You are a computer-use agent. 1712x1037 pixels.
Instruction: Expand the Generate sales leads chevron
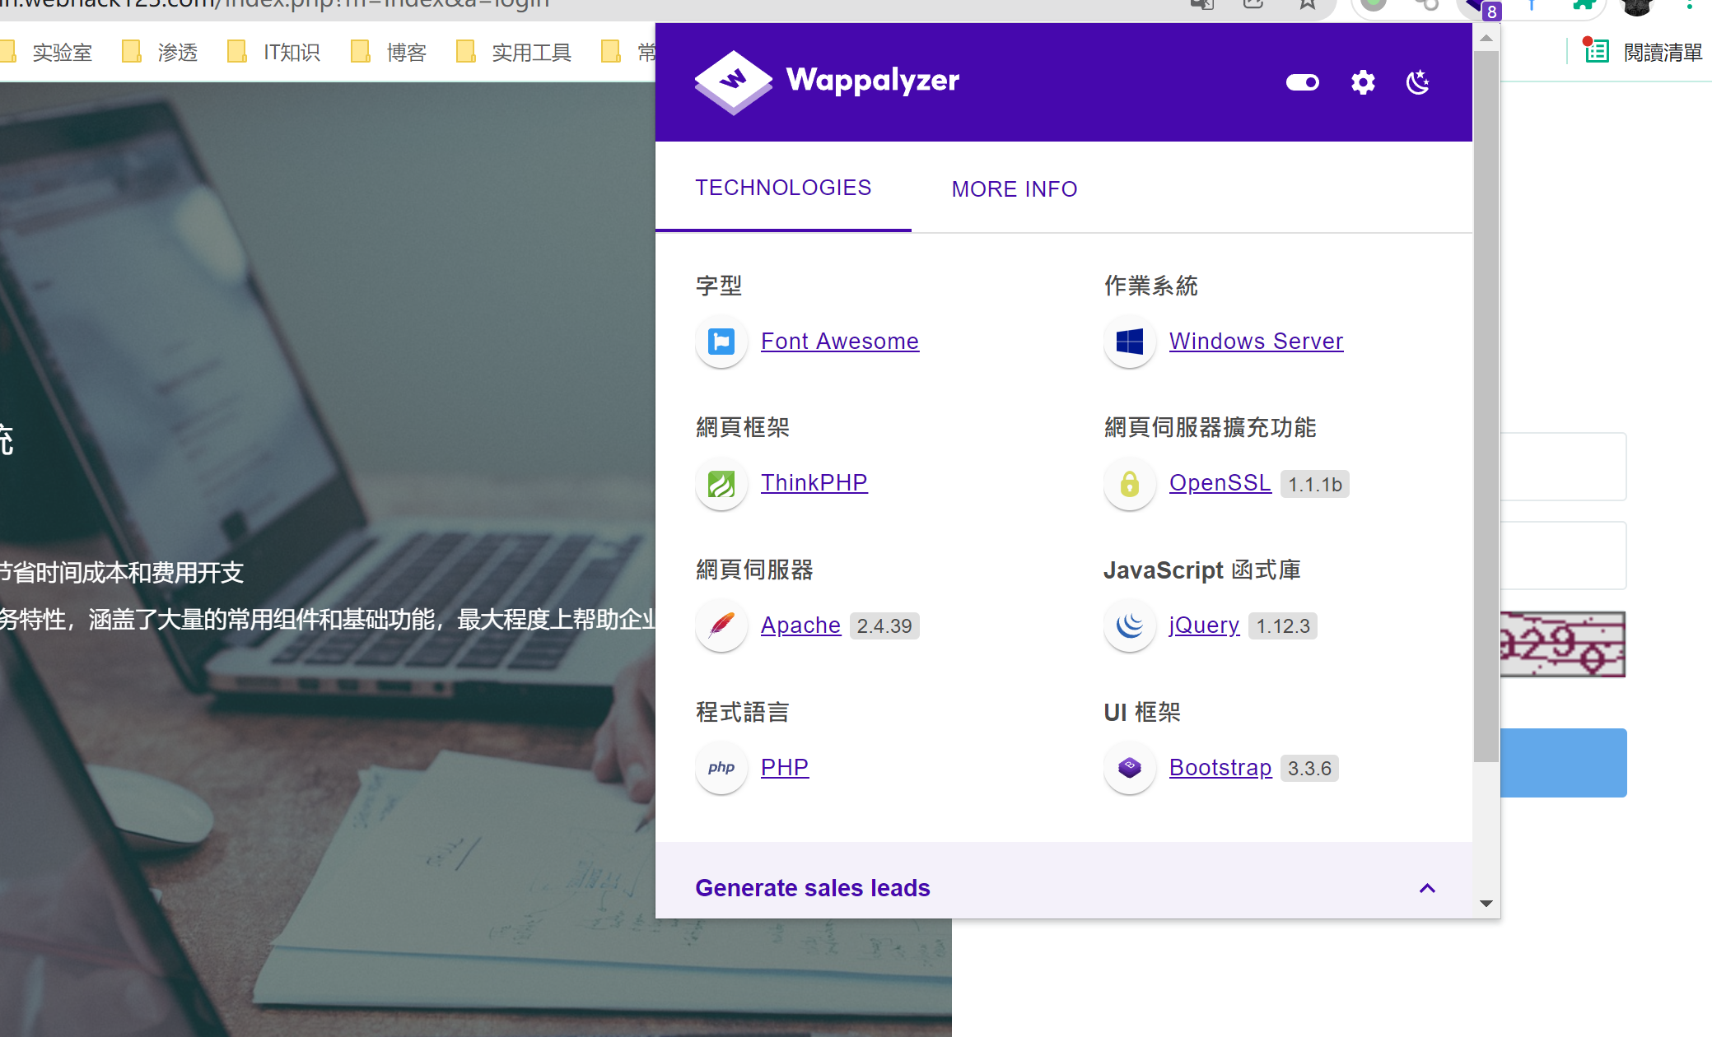[x=1427, y=888]
